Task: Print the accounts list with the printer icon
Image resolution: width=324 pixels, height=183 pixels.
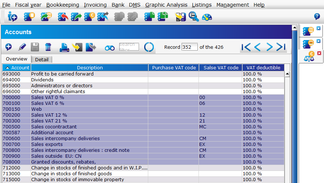Action: coord(64,47)
